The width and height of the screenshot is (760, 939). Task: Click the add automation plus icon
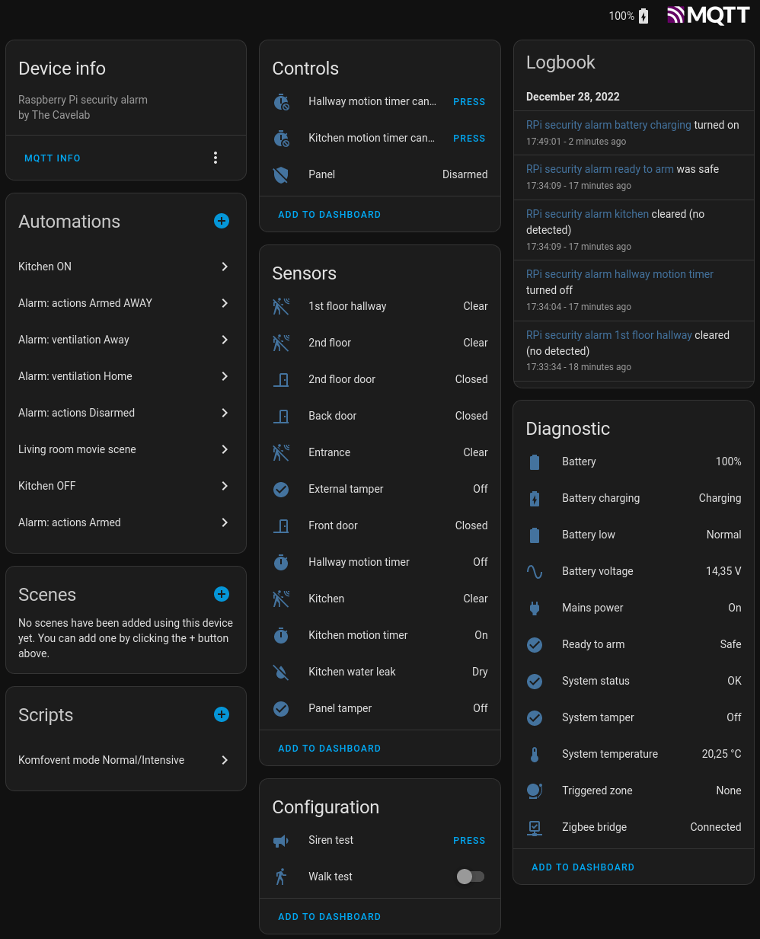coord(222,221)
